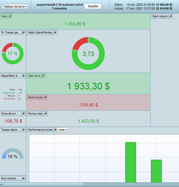Click the Performance brute label
179x187 pixels.
point(40,130)
